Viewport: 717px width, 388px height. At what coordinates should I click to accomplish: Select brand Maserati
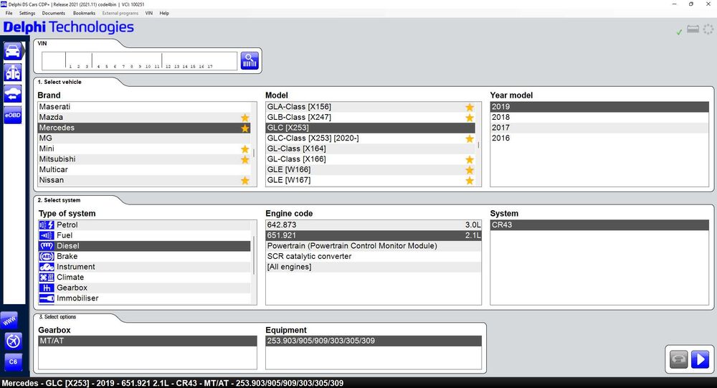tap(144, 107)
